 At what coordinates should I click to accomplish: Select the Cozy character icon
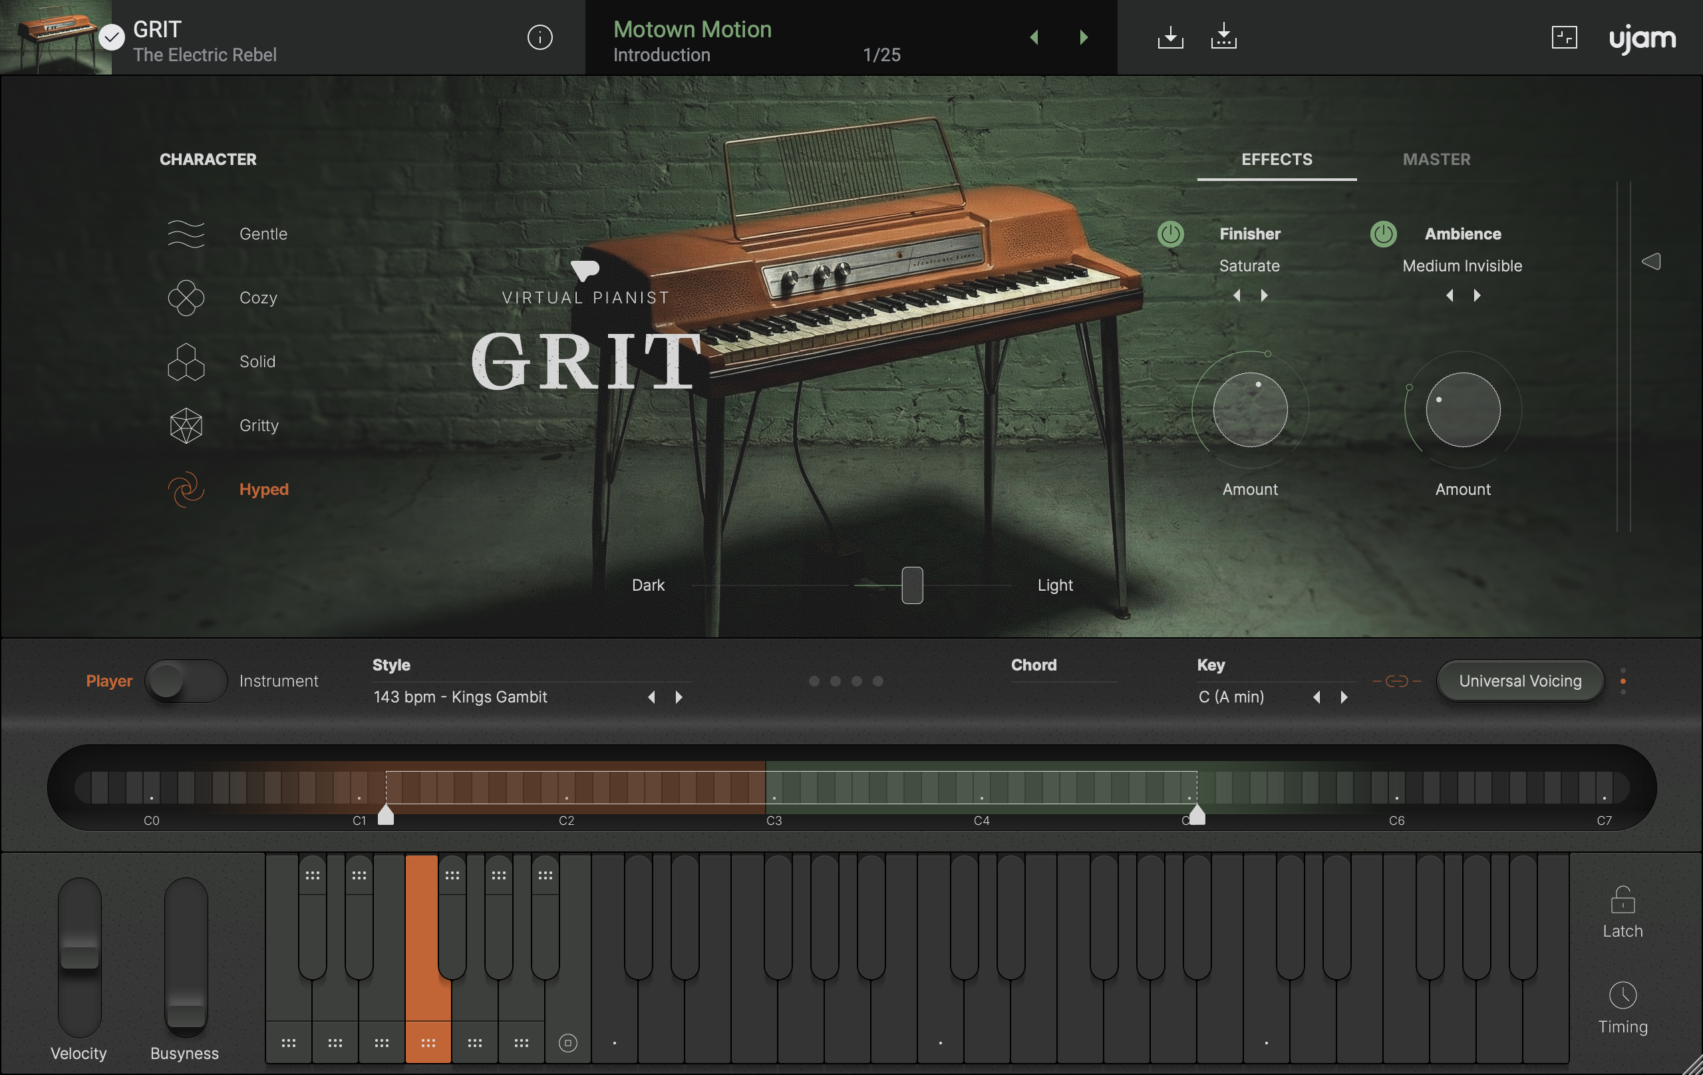pyautogui.click(x=186, y=297)
